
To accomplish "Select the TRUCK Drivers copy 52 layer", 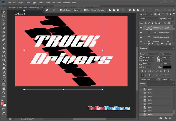I will coord(161,37).
